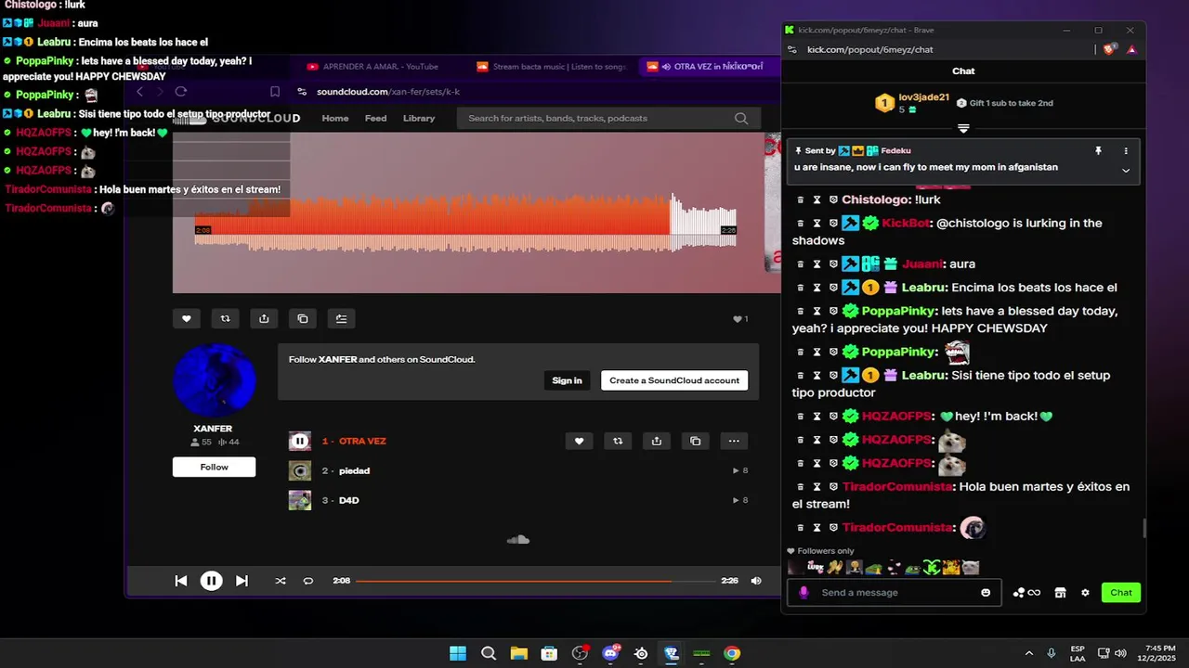Open site settings icon in Kick address bar
Image resolution: width=1189 pixels, height=668 pixels.
[x=793, y=49]
